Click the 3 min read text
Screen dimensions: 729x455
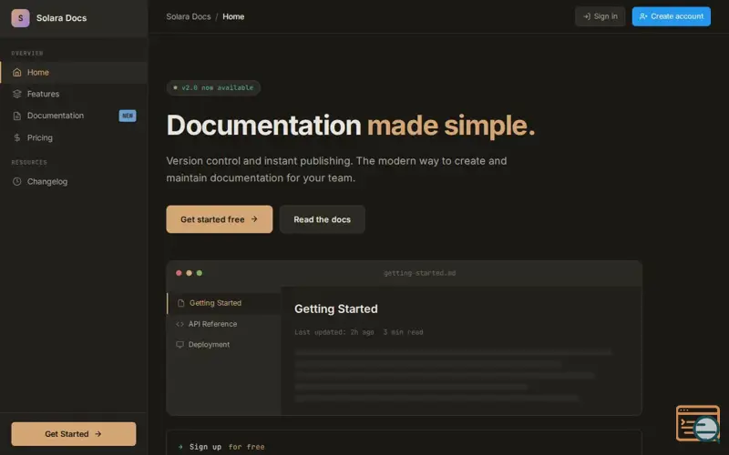[403, 332]
